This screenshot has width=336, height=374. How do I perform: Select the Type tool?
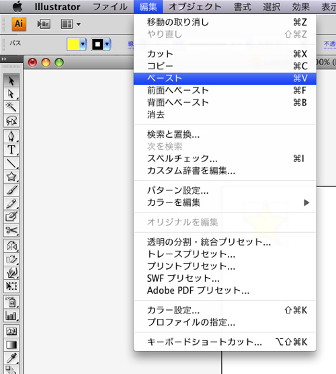coord(11,149)
